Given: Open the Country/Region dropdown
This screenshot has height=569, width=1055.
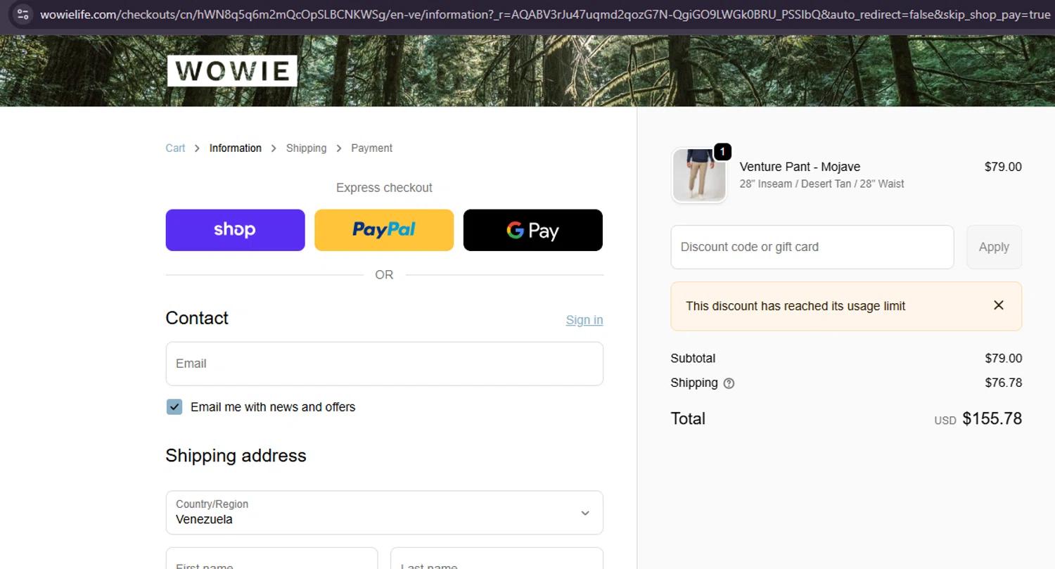Looking at the screenshot, I should [384, 513].
